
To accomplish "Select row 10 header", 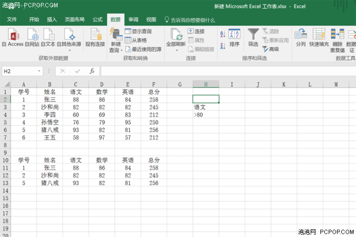I will click(5, 160).
